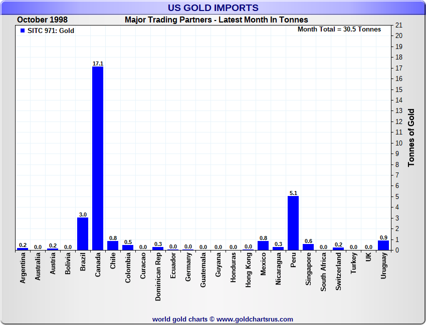Click the 'Honduras' axis label
This screenshot has width=426, height=325.
coord(233,267)
